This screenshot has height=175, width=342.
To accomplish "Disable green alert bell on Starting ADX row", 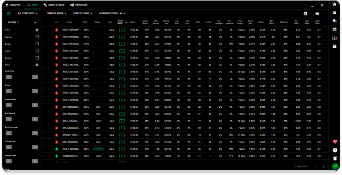I will coord(57,149).
